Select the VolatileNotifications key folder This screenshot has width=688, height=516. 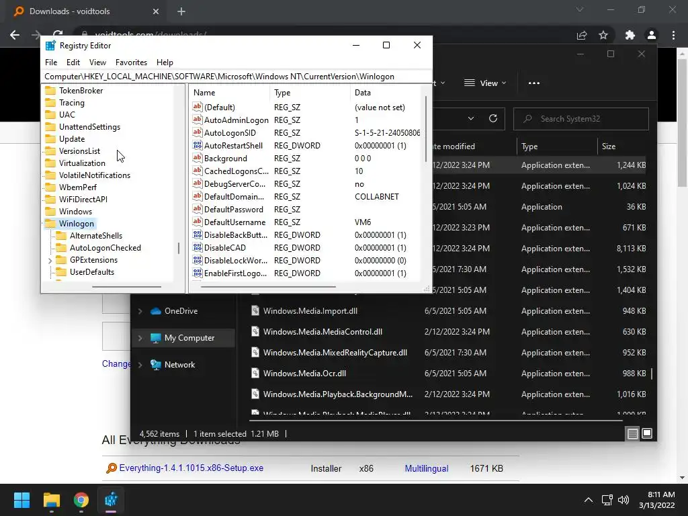click(x=94, y=175)
